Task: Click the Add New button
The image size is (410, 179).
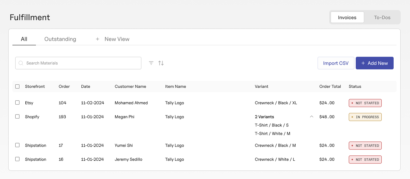Action: (374, 63)
